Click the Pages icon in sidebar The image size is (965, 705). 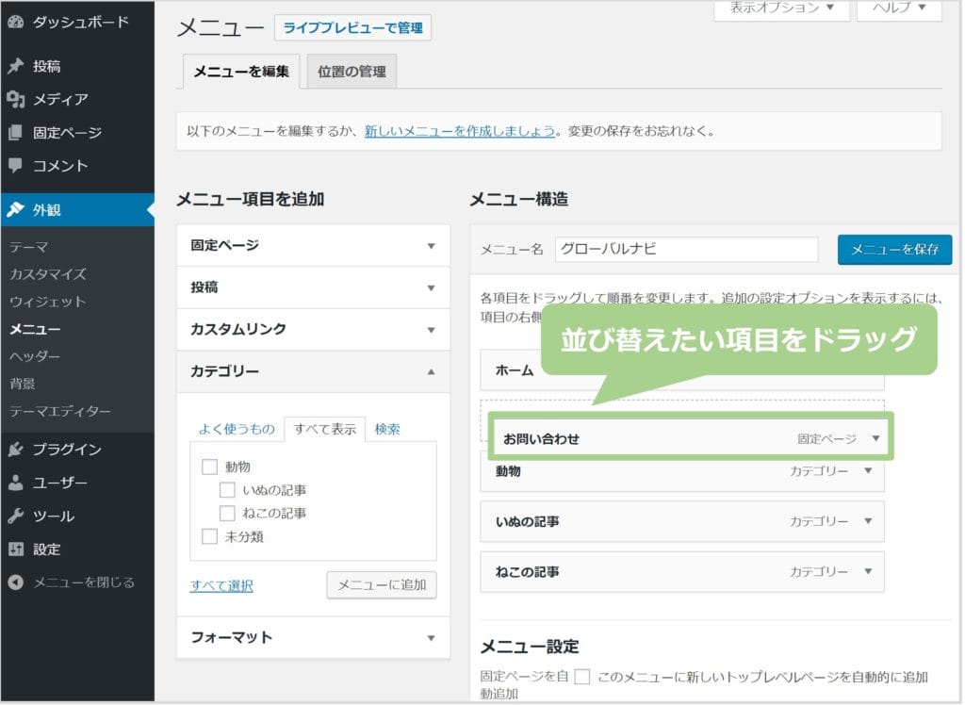point(15,133)
